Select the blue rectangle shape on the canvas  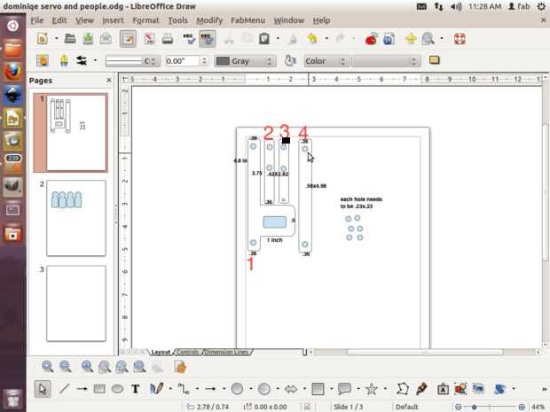274,222
